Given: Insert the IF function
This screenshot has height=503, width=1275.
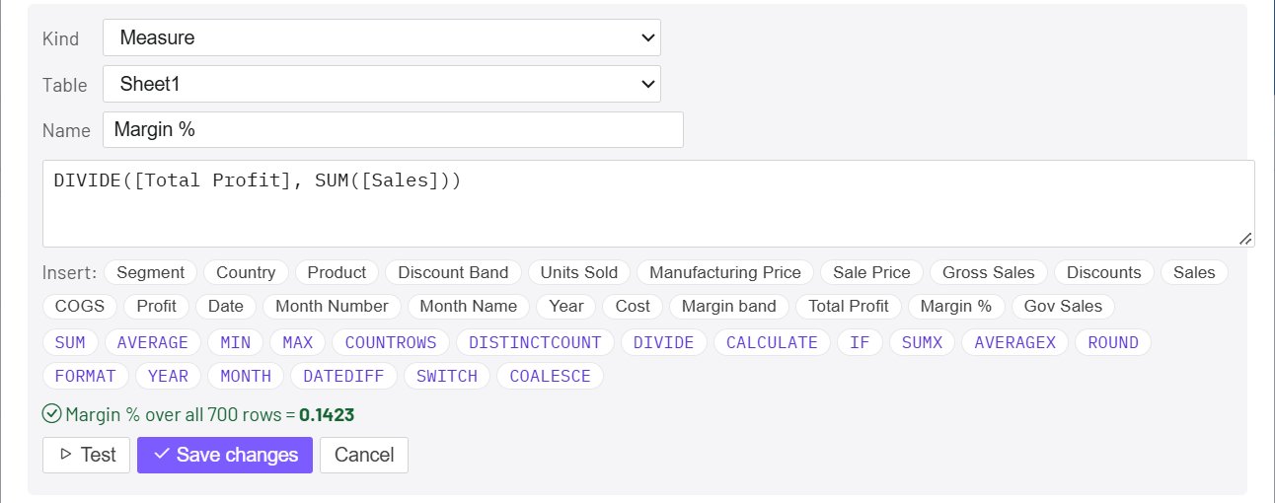Looking at the screenshot, I should [x=860, y=342].
